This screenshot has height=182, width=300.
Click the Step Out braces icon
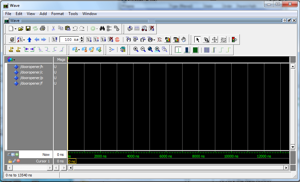click(143, 40)
